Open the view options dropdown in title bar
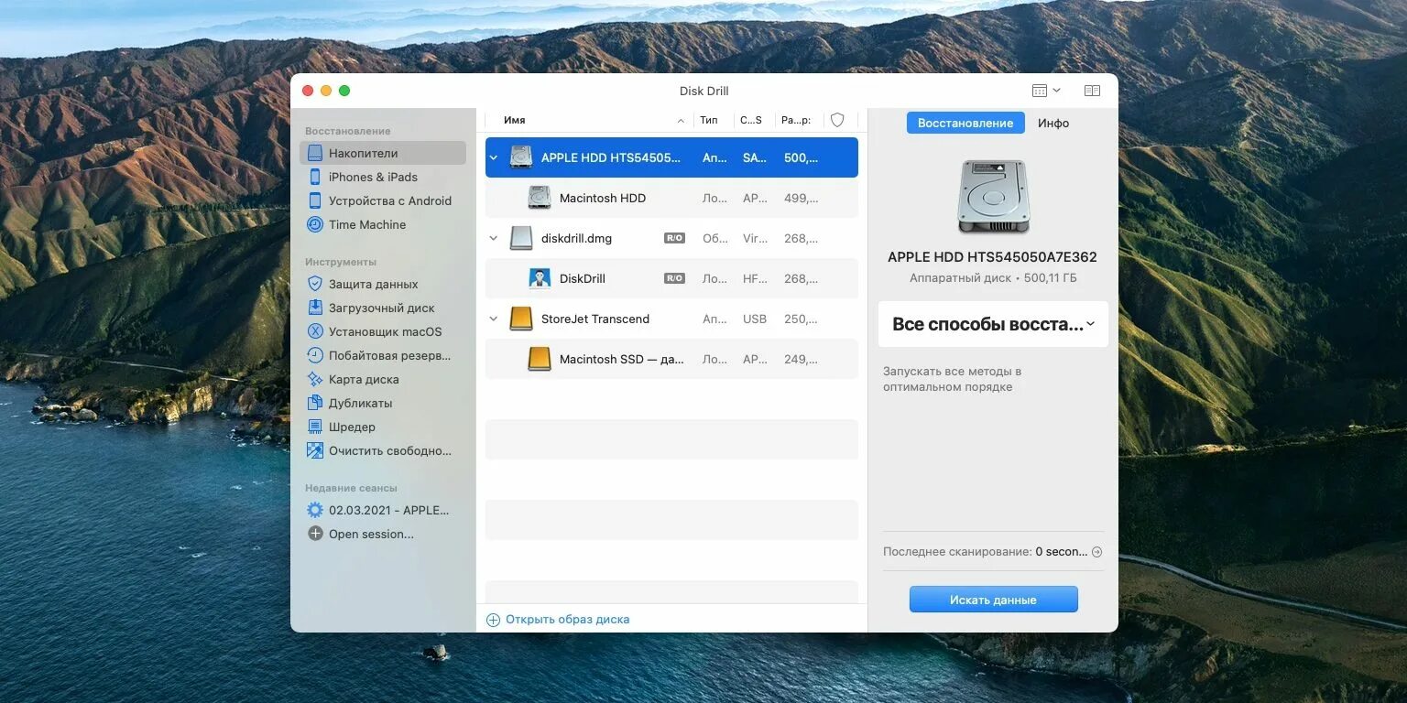The width and height of the screenshot is (1407, 703). tap(1046, 91)
